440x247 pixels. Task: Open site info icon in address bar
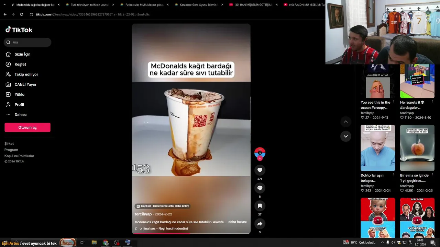click(31, 14)
